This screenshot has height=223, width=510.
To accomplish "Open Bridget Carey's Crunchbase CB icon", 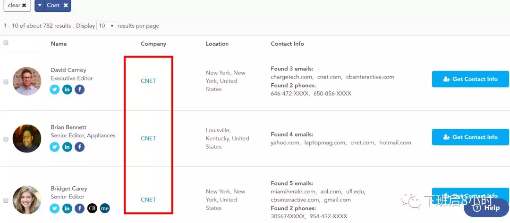I will coord(92,208).
